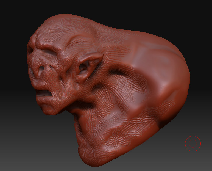Click the open mouth of the creature sculpt
Image resolution: width=212 pixels, height=171 pixels.
coord(44,93)
